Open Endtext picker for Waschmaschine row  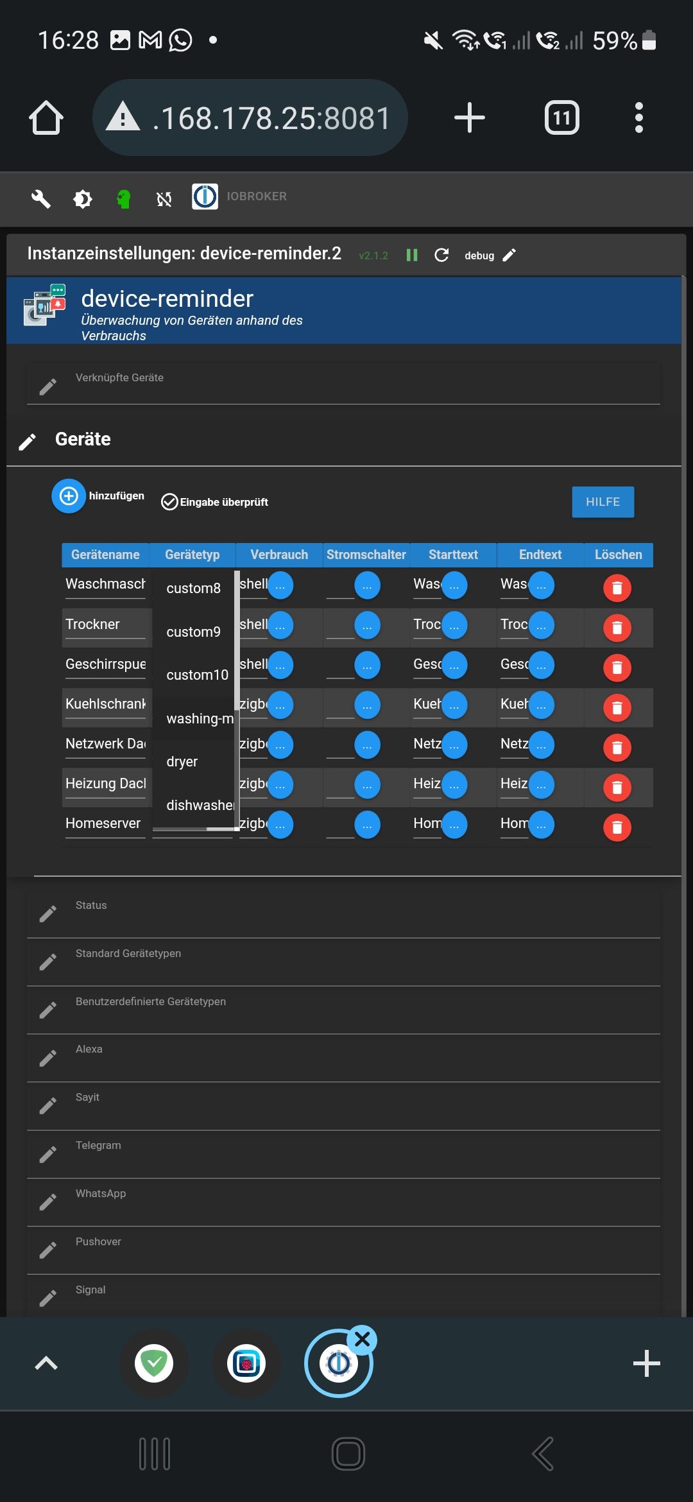pyautogui.click(x=542, y=585)
